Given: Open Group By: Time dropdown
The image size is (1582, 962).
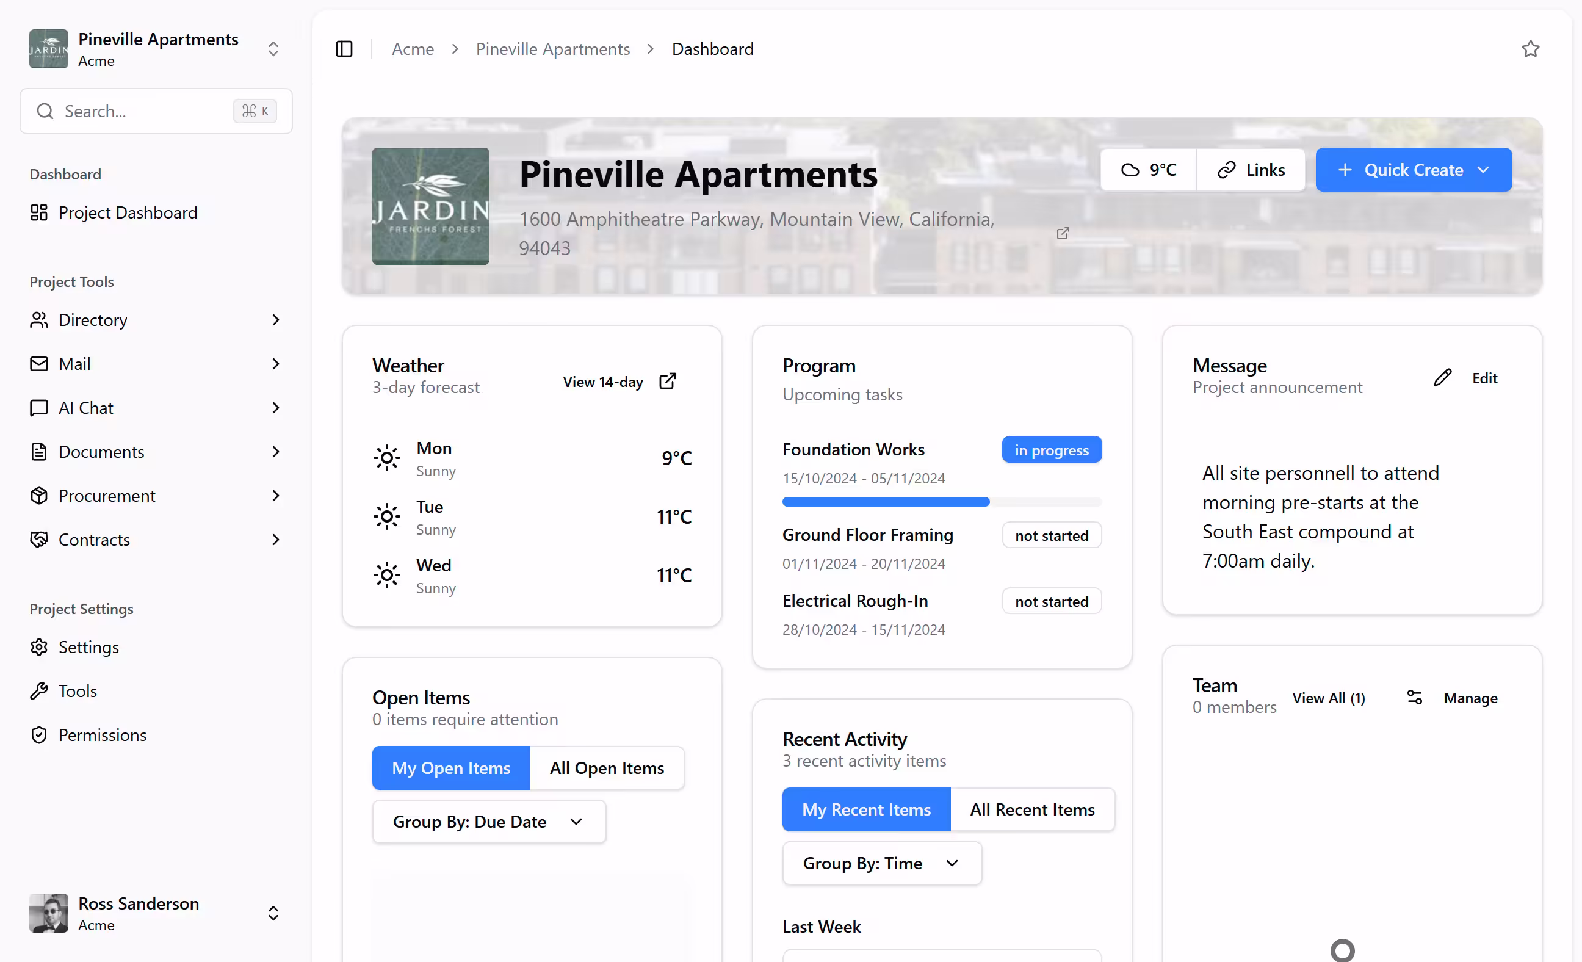Looking at the screenshot, I should click(881, 863).
